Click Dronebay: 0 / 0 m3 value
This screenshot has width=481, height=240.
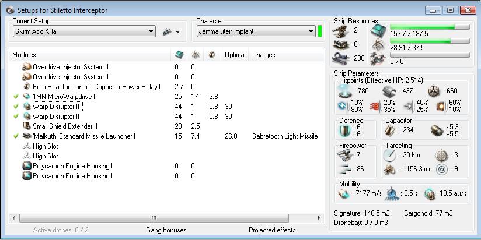point(361,223)
